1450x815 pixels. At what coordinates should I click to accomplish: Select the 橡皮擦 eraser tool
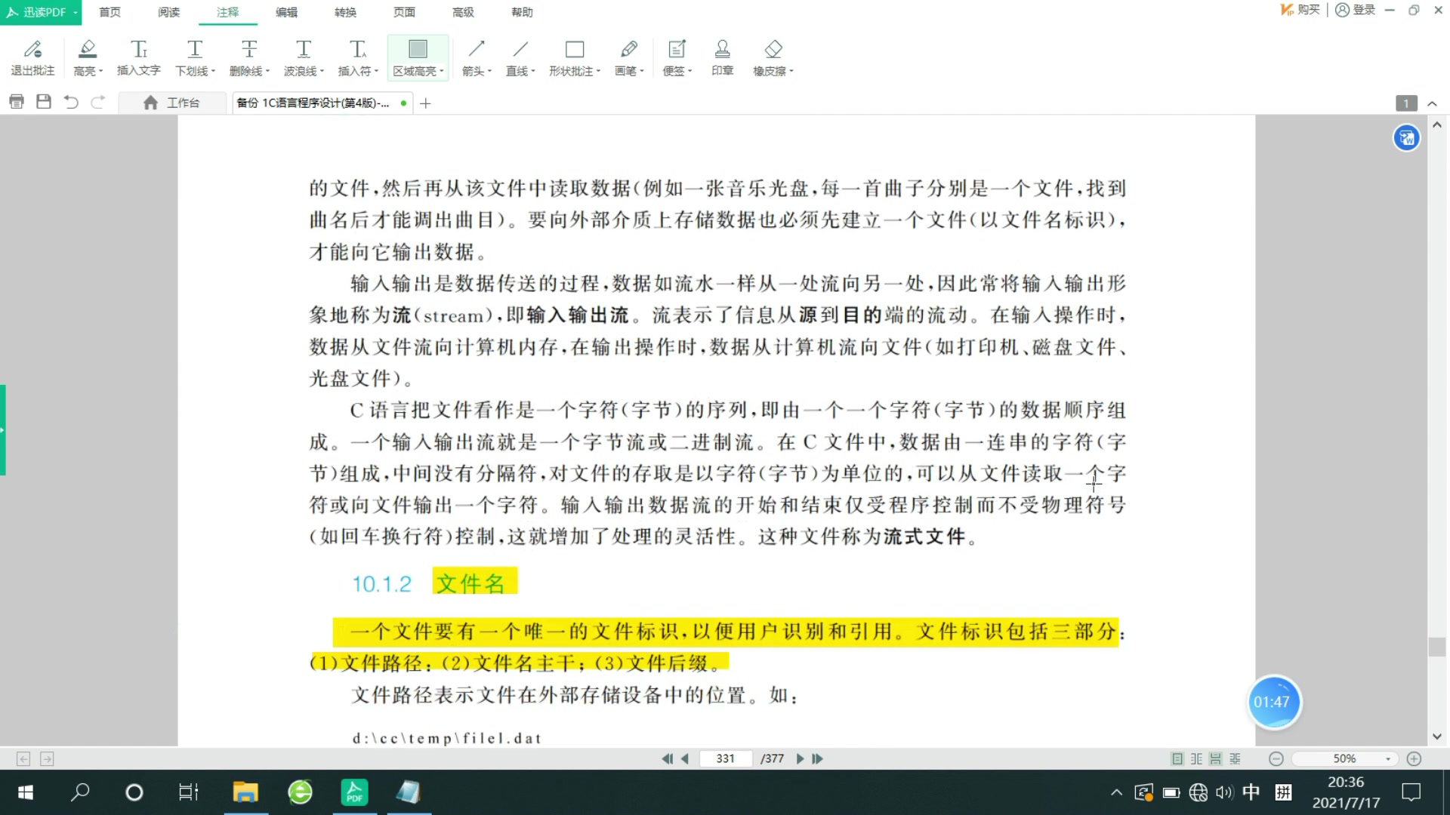[x=772, y=53]
